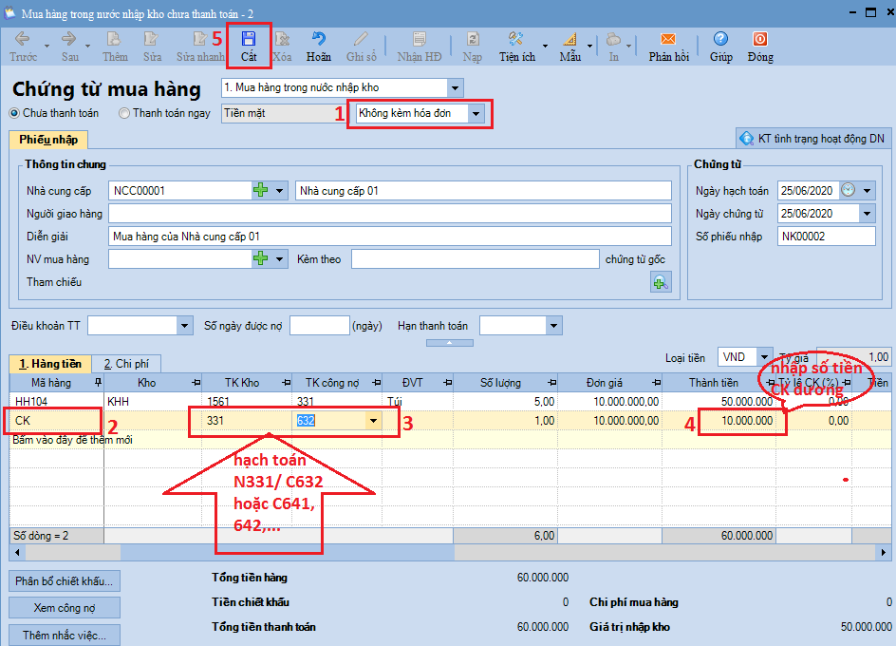Click the In (print) toolbar icon
The width and height of the screenshot is (896, 646).
pyautogui.click(x=613, y=39)
